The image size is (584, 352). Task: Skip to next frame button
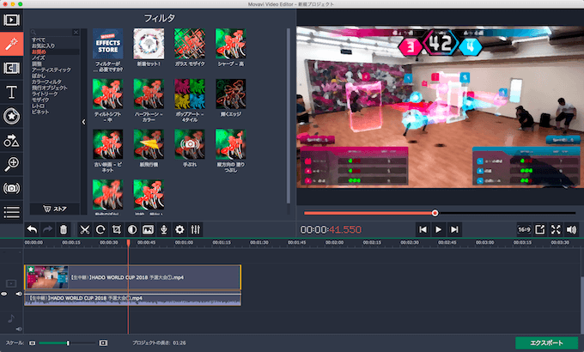tap(454, 230)
